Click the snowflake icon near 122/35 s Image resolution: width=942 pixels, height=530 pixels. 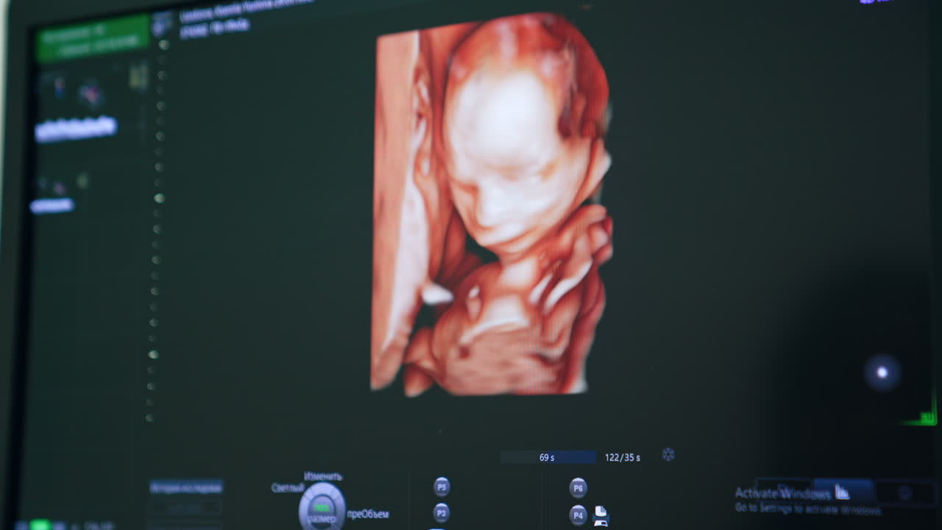[668, 455]
